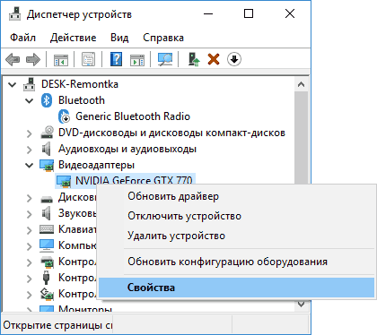The width and height of the screenshot is (377, 335).
Task: Click the red X uninstall device icon
Action: click(214, 59)
